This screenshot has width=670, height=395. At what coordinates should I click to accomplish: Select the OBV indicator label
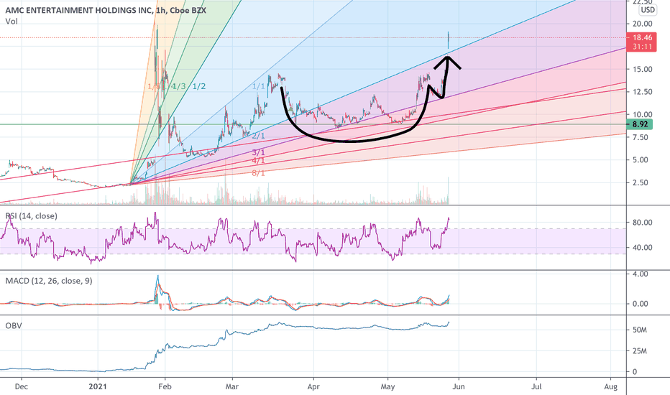tap(14, 326)
